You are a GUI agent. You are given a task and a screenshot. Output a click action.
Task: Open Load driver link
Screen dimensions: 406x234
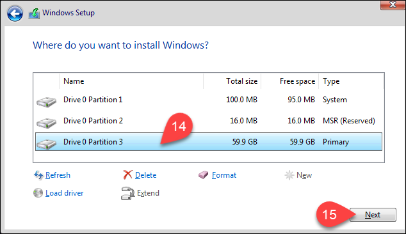tap(65, 193)
